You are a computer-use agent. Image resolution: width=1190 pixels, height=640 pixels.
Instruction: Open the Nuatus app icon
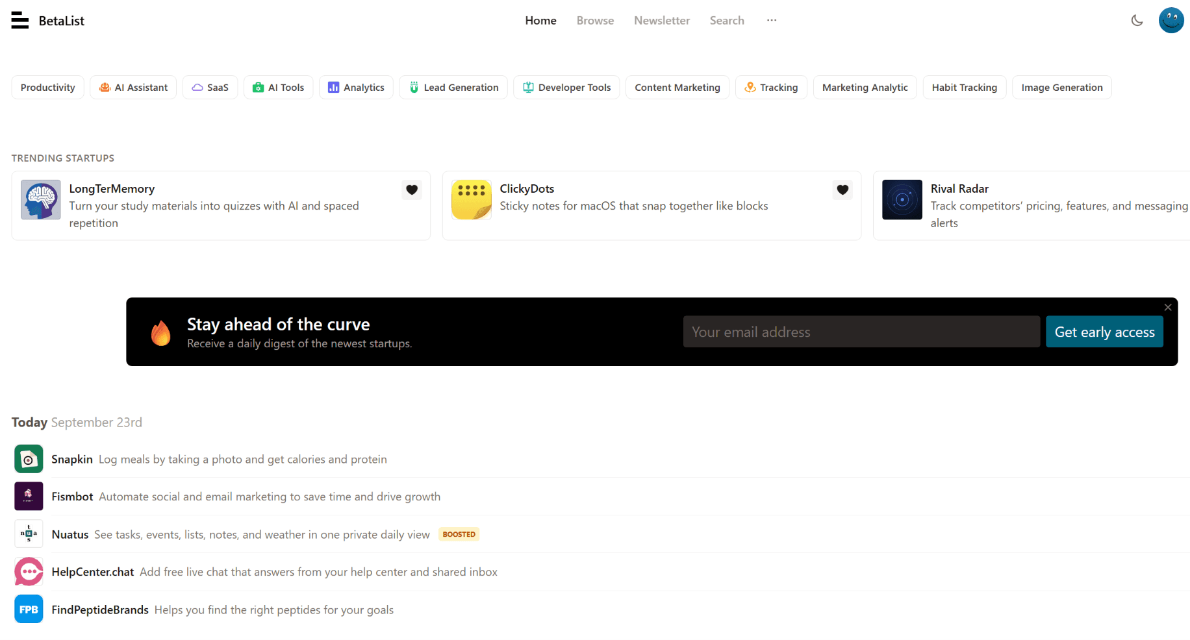(x=29, y=534)
